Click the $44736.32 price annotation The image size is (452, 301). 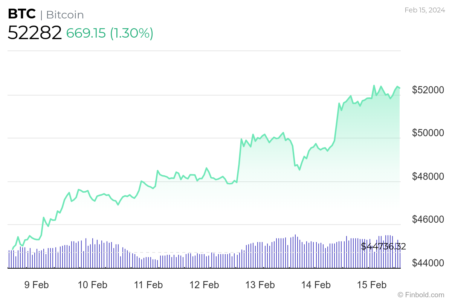click(x=383, y=247)
